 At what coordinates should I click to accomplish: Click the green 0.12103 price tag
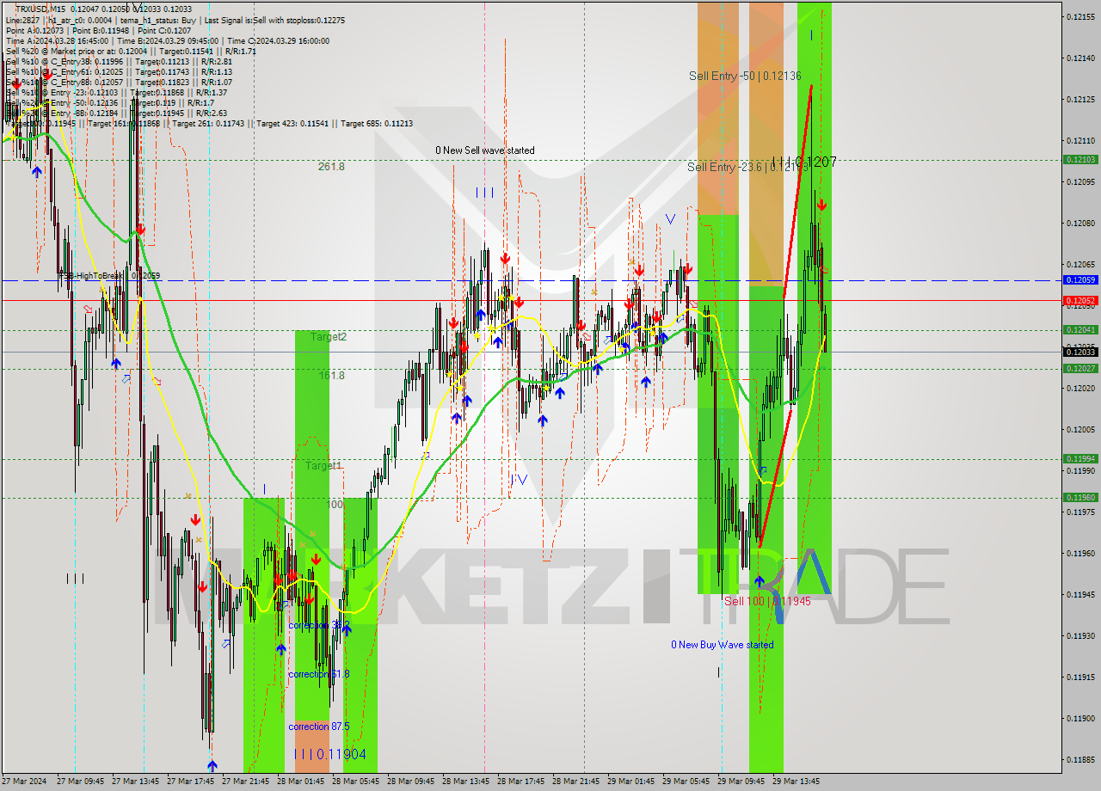(1080, 160)
